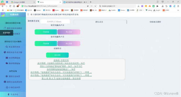Open 课程实时内容推荐 in sidebar
This screenshot has height=97, width=181.
click(x=13, y=28)
